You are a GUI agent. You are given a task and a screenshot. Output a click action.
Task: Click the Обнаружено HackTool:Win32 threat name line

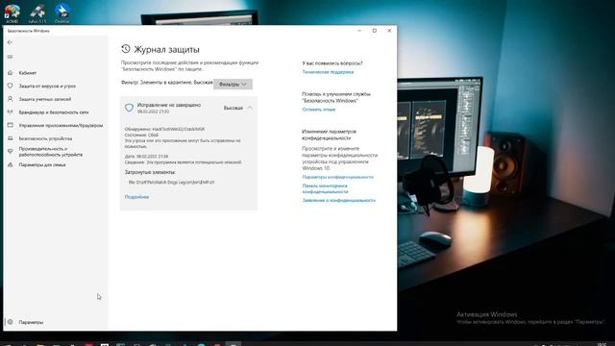(164, 129)
